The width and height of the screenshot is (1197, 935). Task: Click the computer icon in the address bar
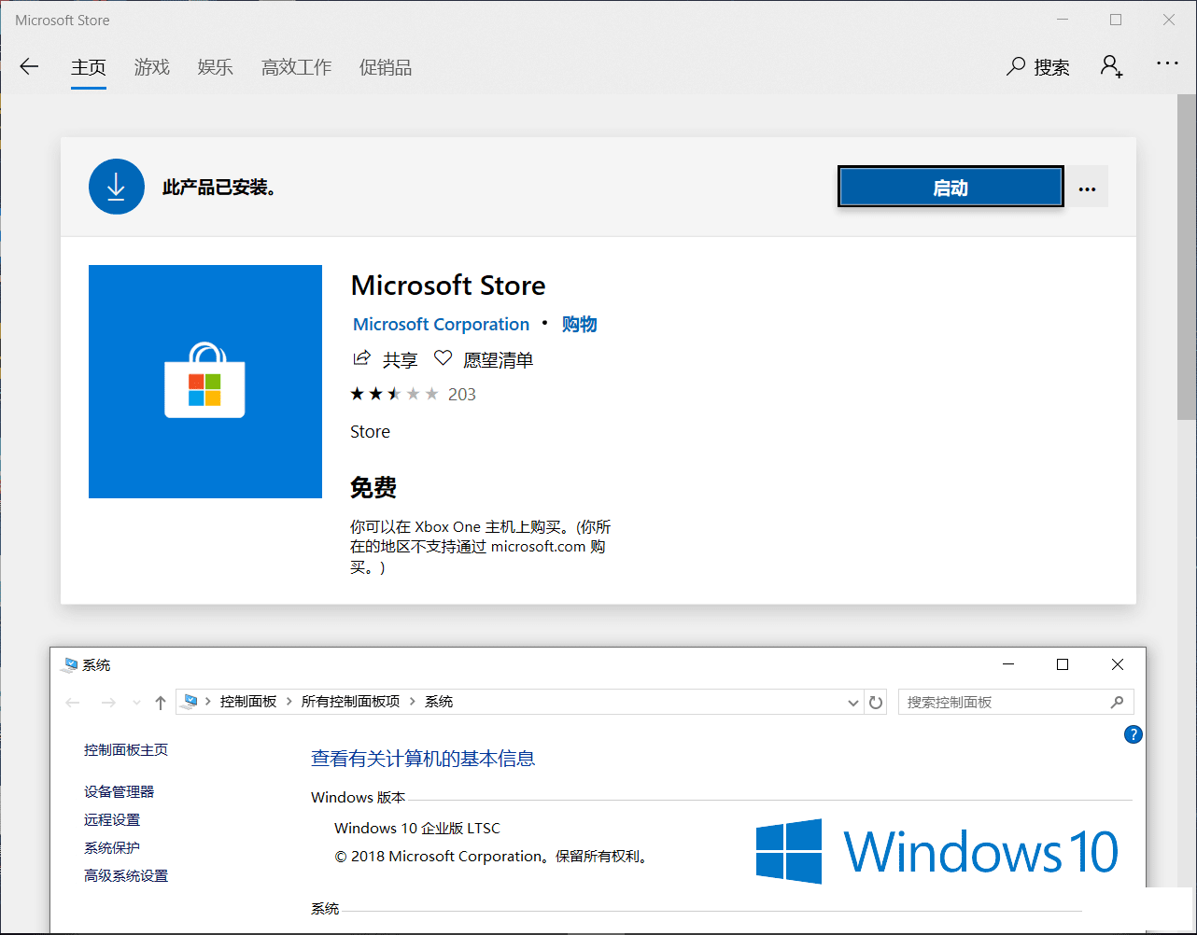190,702
